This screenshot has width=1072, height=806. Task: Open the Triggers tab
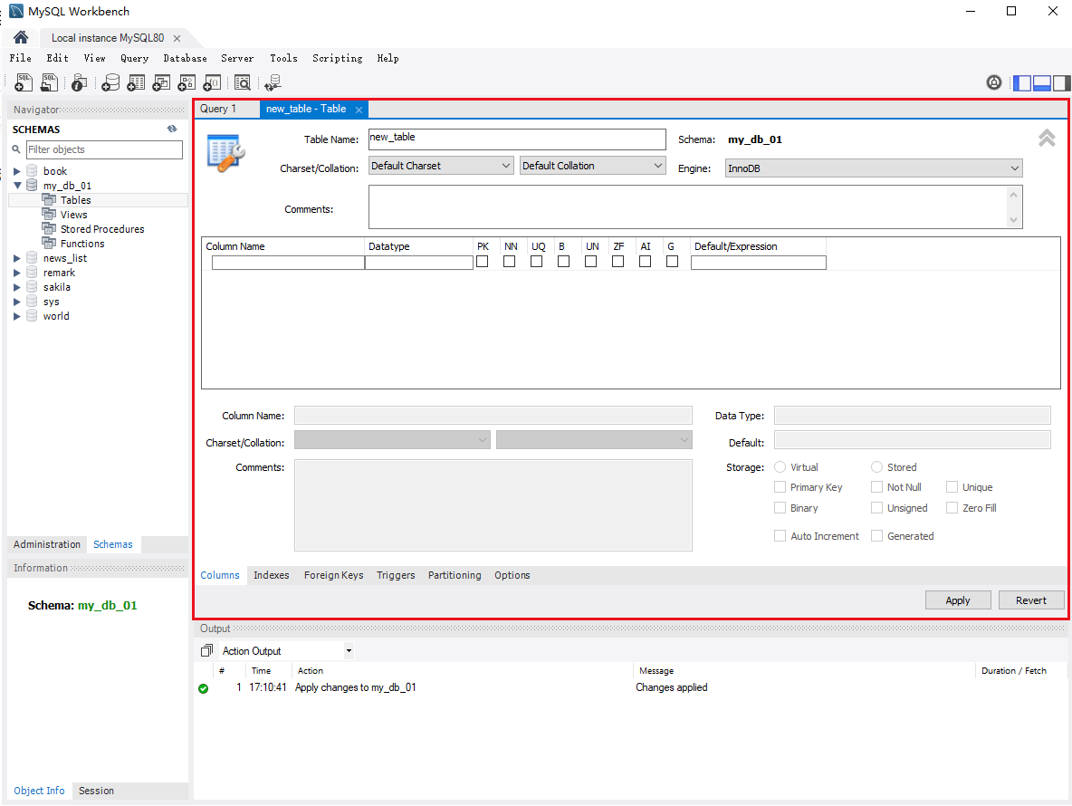[396, 575]
